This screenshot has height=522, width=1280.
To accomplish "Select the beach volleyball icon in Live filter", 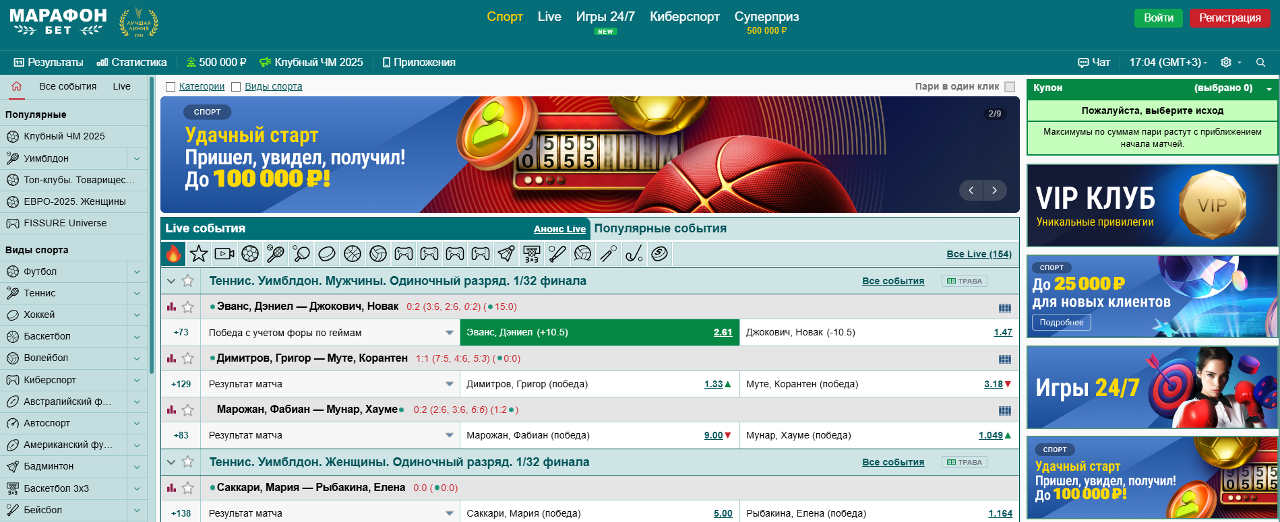I will (583, 254).
